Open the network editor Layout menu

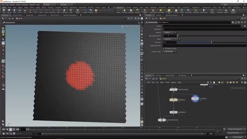pyautogui.click(x=173, y=82)
